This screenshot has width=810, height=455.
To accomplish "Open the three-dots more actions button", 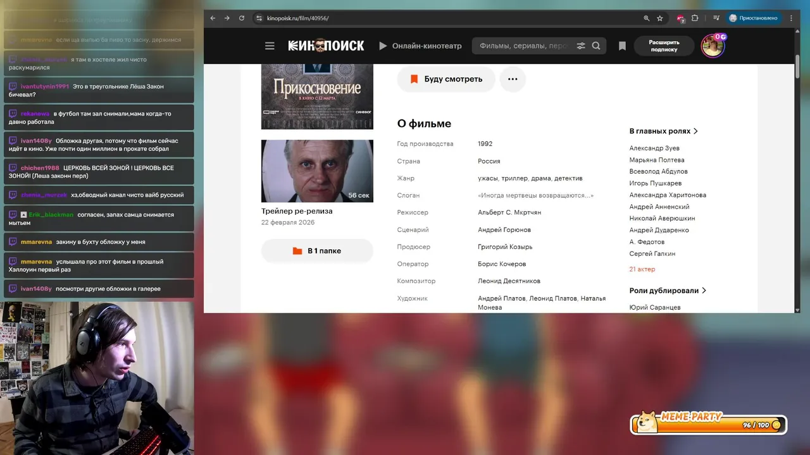I will [513, 79].
